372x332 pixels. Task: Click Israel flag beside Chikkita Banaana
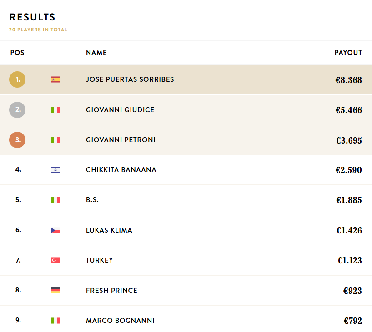[x=55, y=170]
